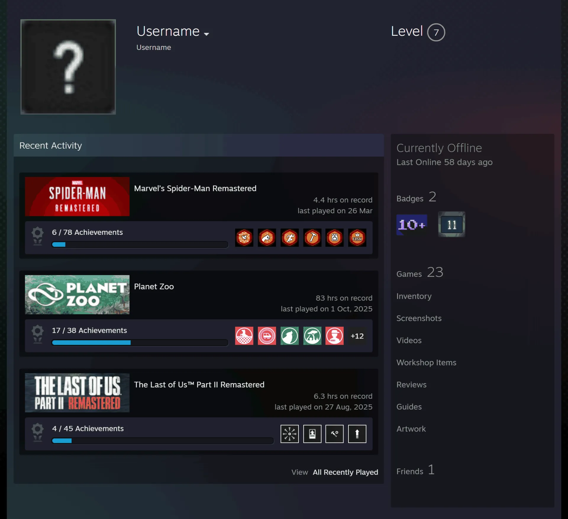Open the Planet Zoo title link

(154, 287)
